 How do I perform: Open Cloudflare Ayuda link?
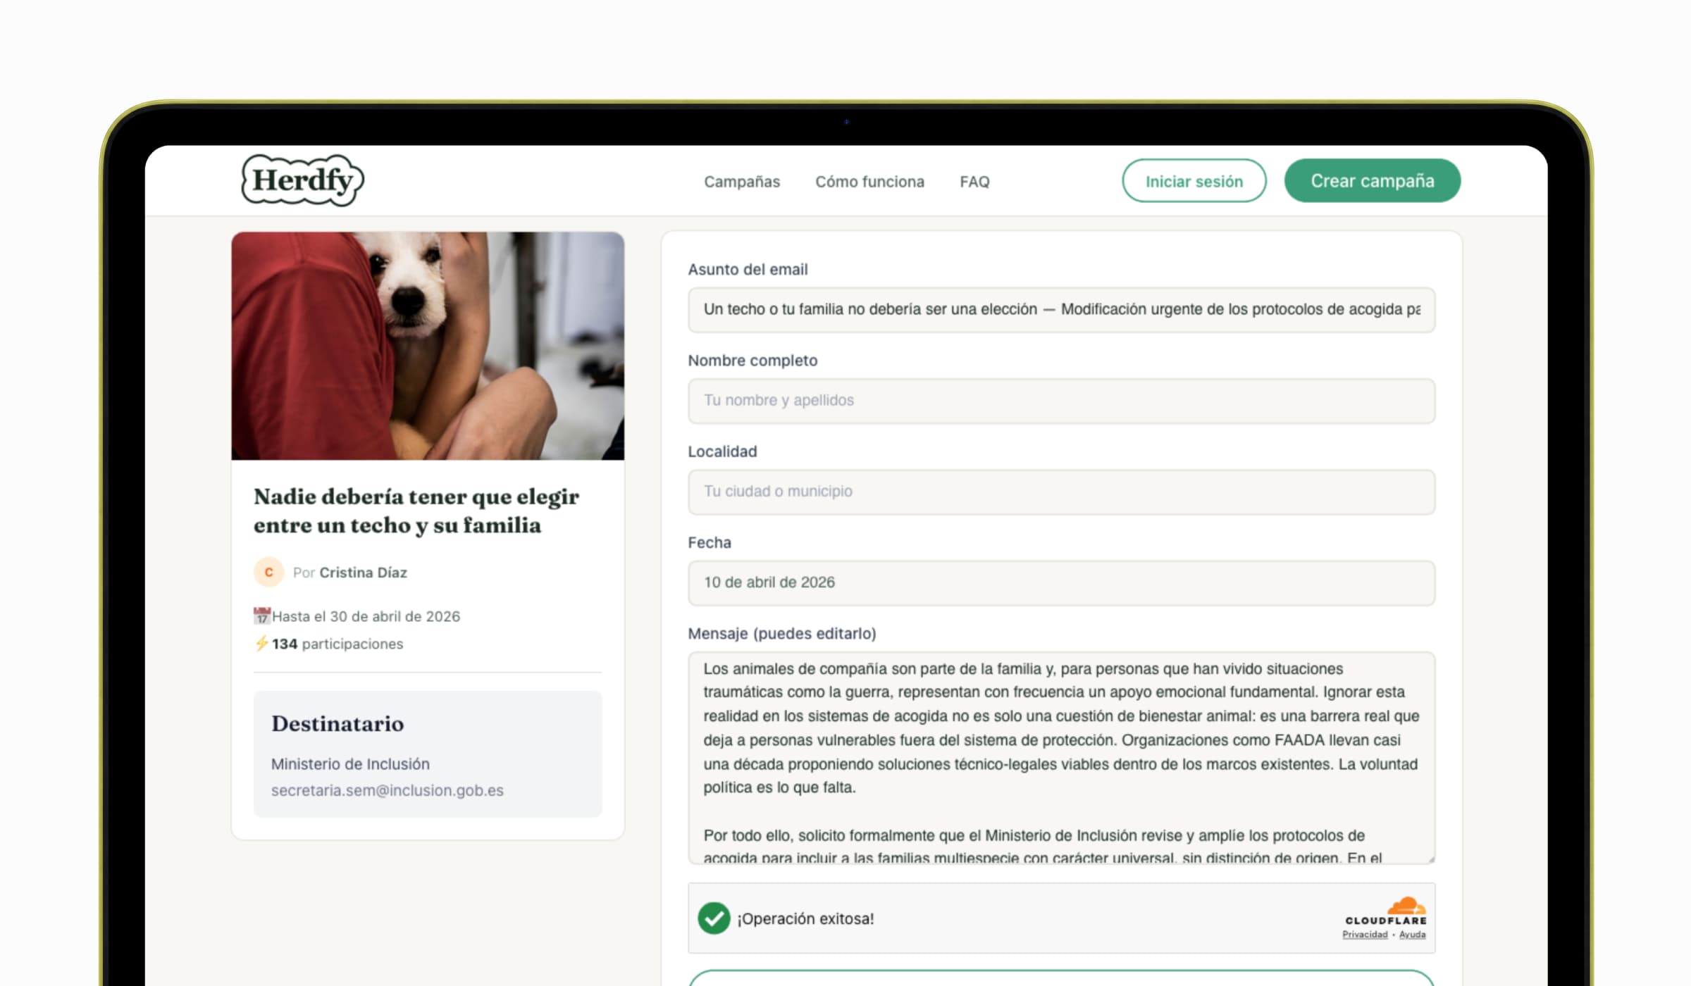1411,935
